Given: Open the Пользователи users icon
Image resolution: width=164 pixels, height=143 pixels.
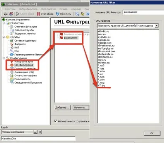Looking at the screenshot, I should (x=12, y=79).
